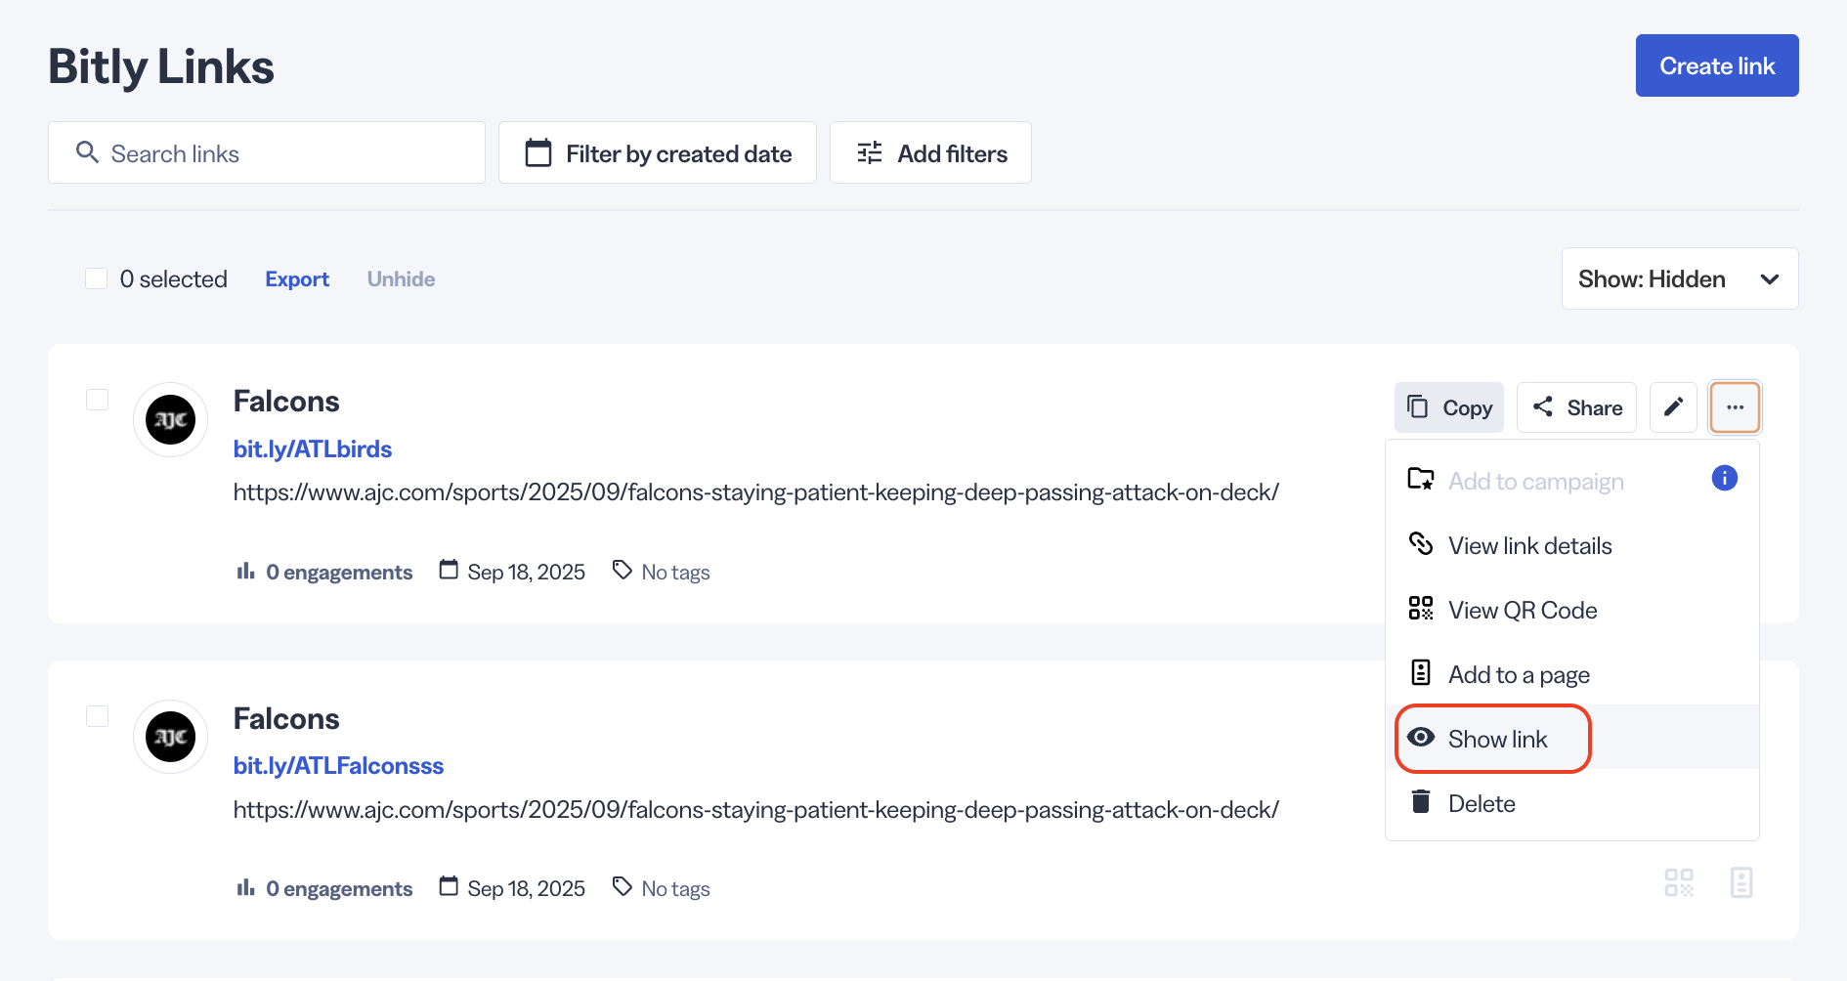Viewport: 1847px width, 981px height.
Task: Click the AJC logo on first Falcons link
Action: 171,420
